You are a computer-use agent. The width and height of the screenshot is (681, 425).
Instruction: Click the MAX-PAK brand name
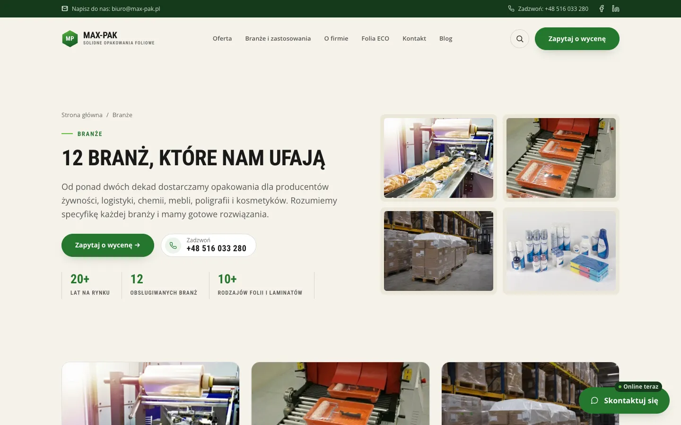(x=100, y=35)
